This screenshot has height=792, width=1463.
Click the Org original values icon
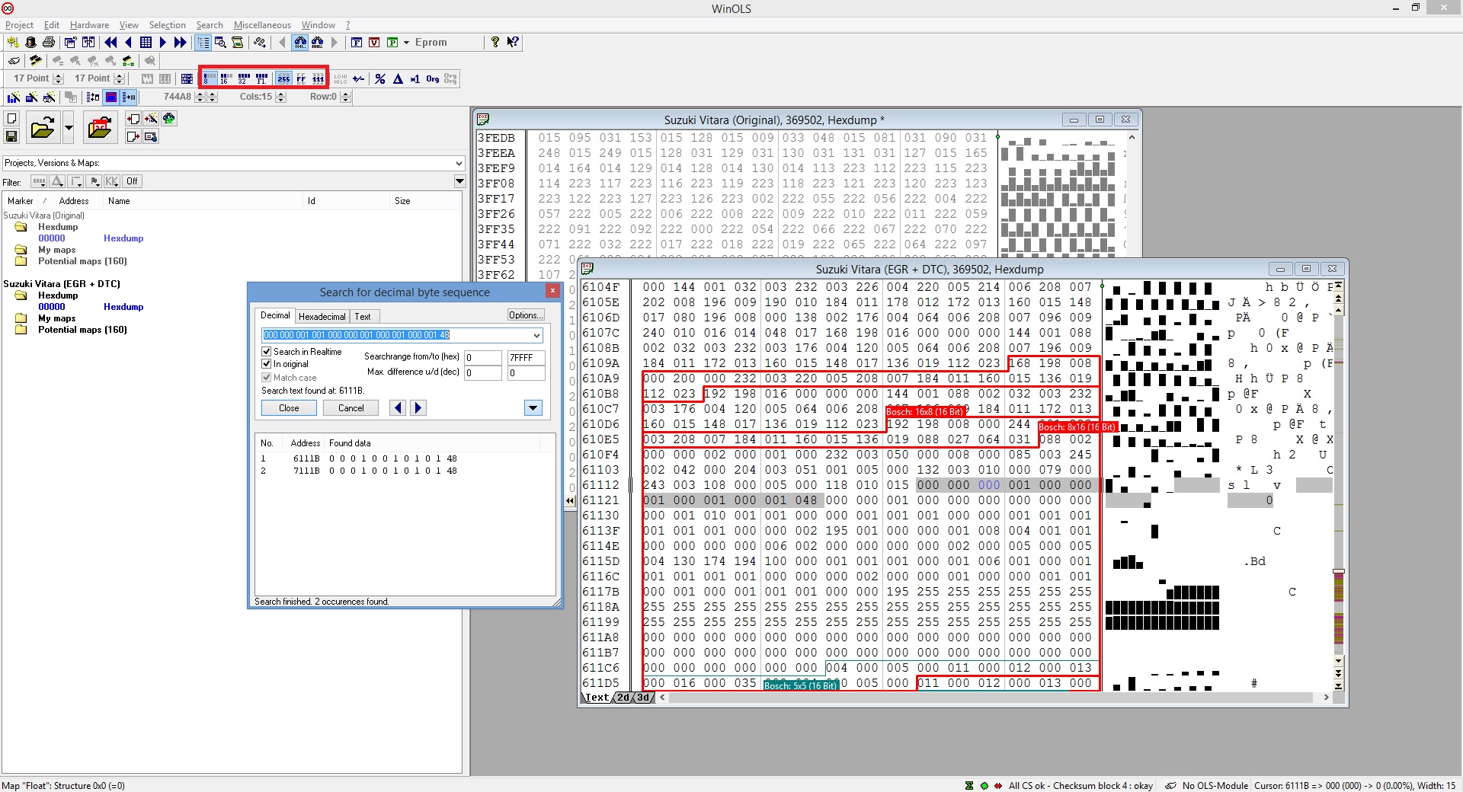433,78
